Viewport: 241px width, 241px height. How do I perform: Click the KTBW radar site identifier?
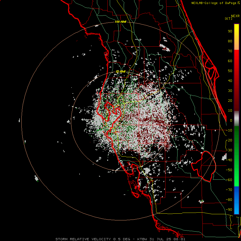pos(143,239)
